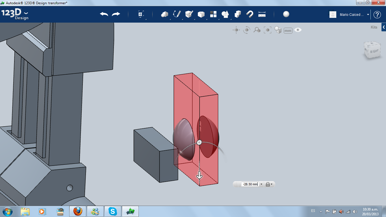Open the Help question mark
This screenshot has height=217, width=386.
(x=377, y=15)
